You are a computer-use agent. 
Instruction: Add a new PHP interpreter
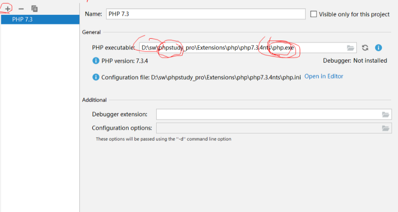[x=8, y=9]
